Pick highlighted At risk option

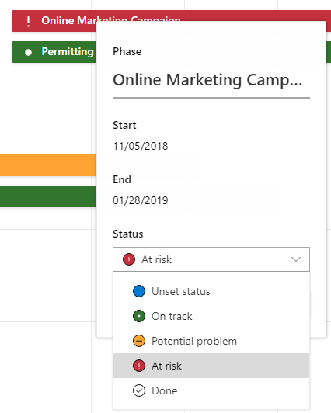coord(211,366)
